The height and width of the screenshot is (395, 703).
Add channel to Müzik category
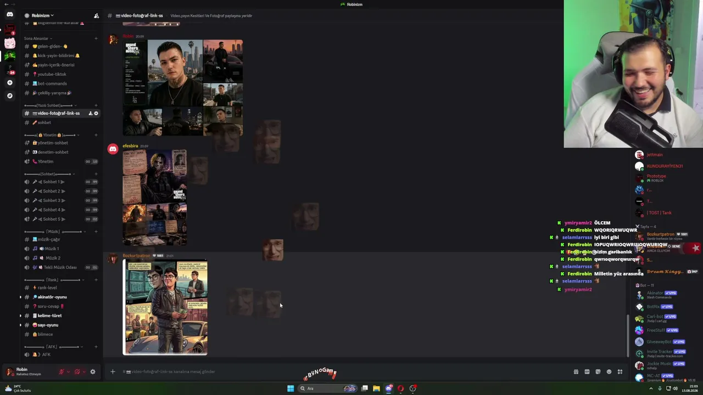[x=96, y=232]
